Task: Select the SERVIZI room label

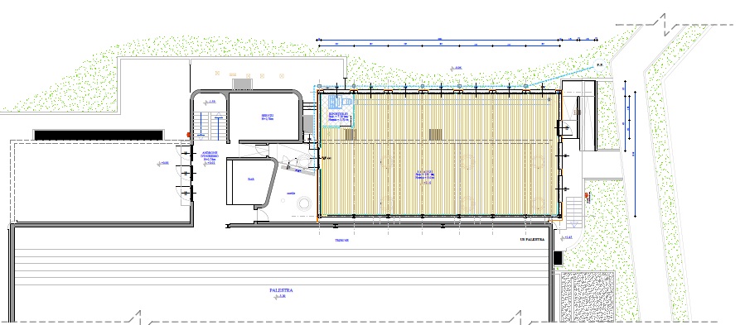Action: [267, 116]
